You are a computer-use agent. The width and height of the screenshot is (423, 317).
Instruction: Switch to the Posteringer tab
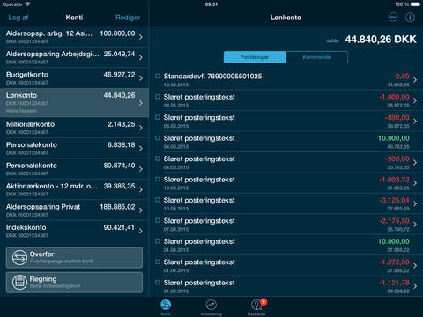coord(255,57)
